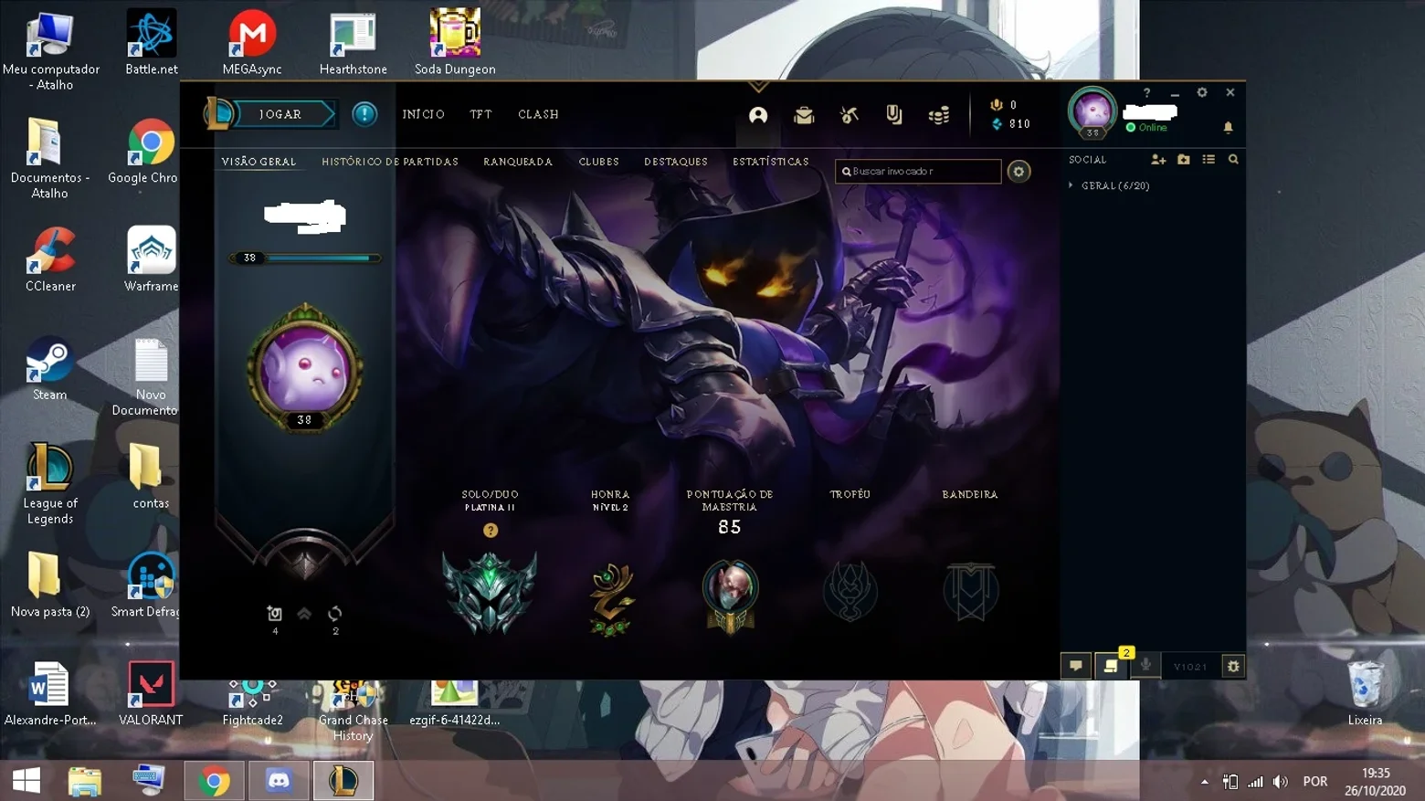Screen dimensions: 1425x801
Task: Click the ranked info question mark badge
Action: pyautogui.click(x=491, y=531)
